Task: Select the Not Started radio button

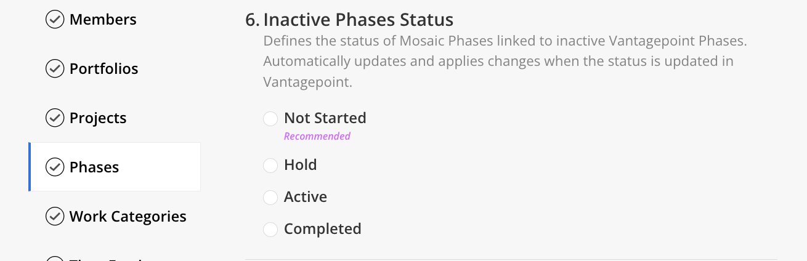Action: click(x=270, y=118)
